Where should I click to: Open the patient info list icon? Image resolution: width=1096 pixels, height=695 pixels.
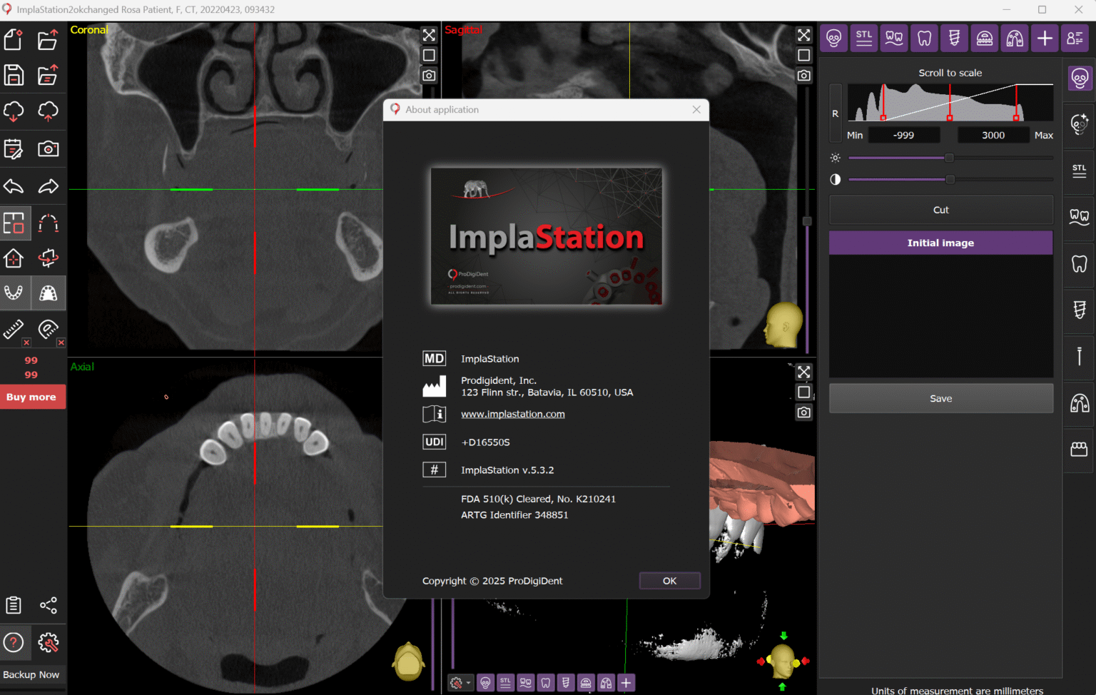1075,38
